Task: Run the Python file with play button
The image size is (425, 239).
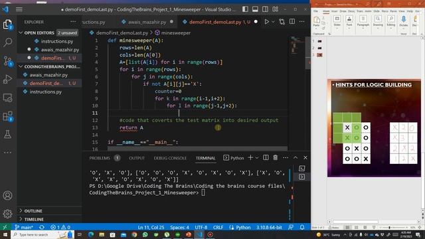Action: (x=266, y=22)
